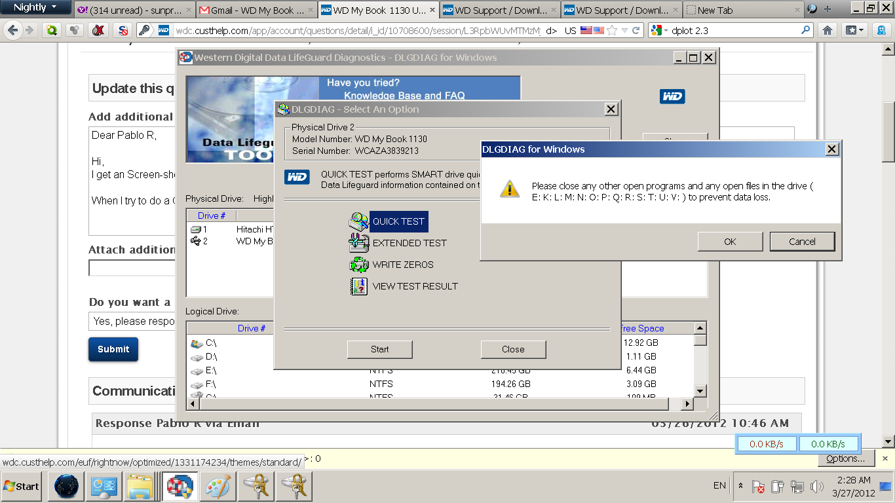The image size is (895, 503).
Task: Click the bookmark star in the address bar
Action: tap(612, 30)
